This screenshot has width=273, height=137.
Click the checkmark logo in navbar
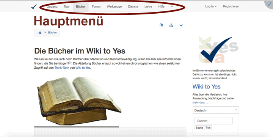tap(34, 6)
